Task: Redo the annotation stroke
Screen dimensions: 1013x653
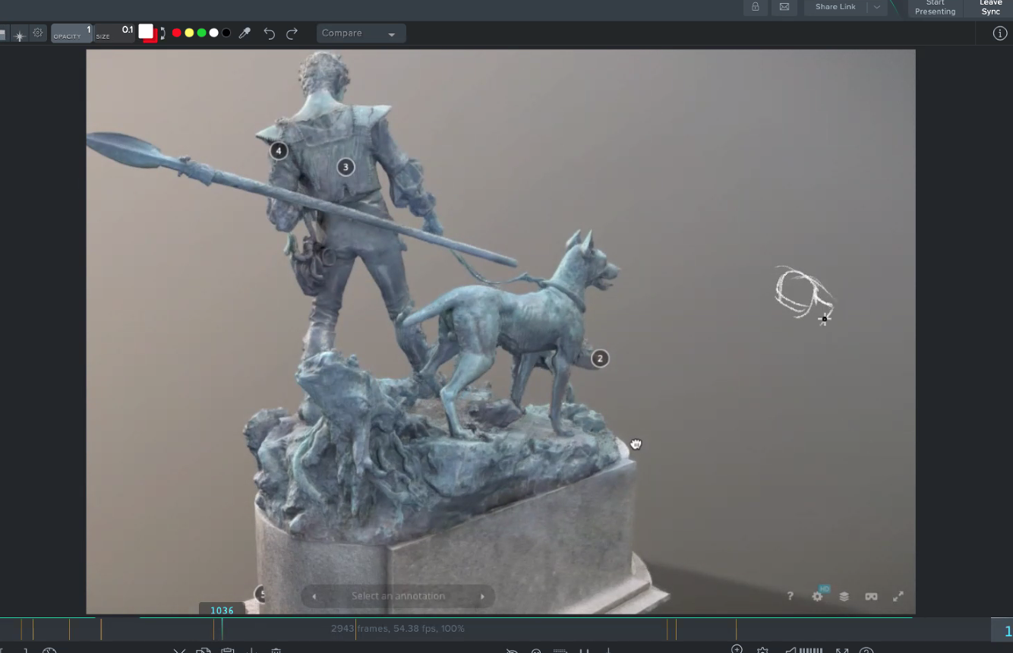Action: (x=292, y=33)
